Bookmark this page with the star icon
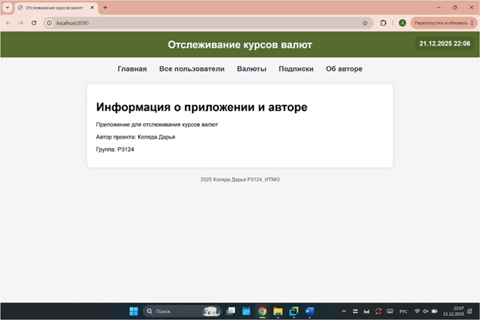 click(364, 23)
